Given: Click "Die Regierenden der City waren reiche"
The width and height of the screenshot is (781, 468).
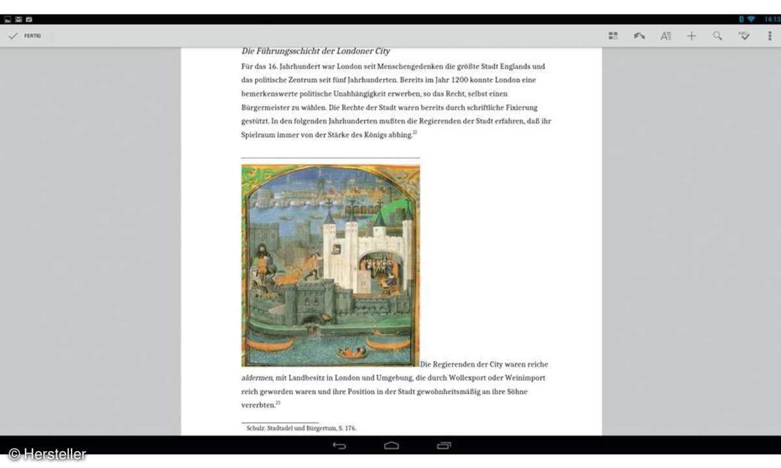Looking at the screenshot, I should pyautogui.click(x=484, y=364).
